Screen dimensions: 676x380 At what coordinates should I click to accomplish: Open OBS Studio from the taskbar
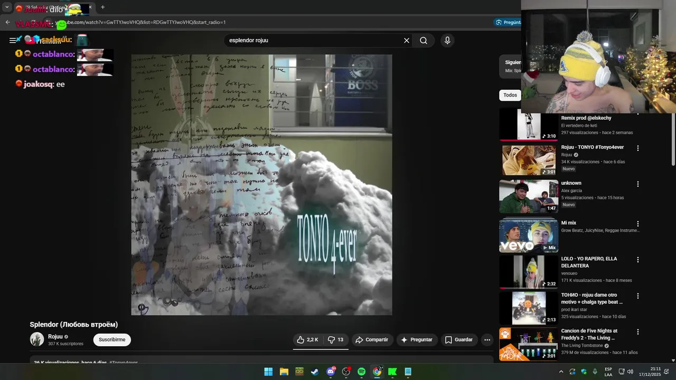[346, 372]
